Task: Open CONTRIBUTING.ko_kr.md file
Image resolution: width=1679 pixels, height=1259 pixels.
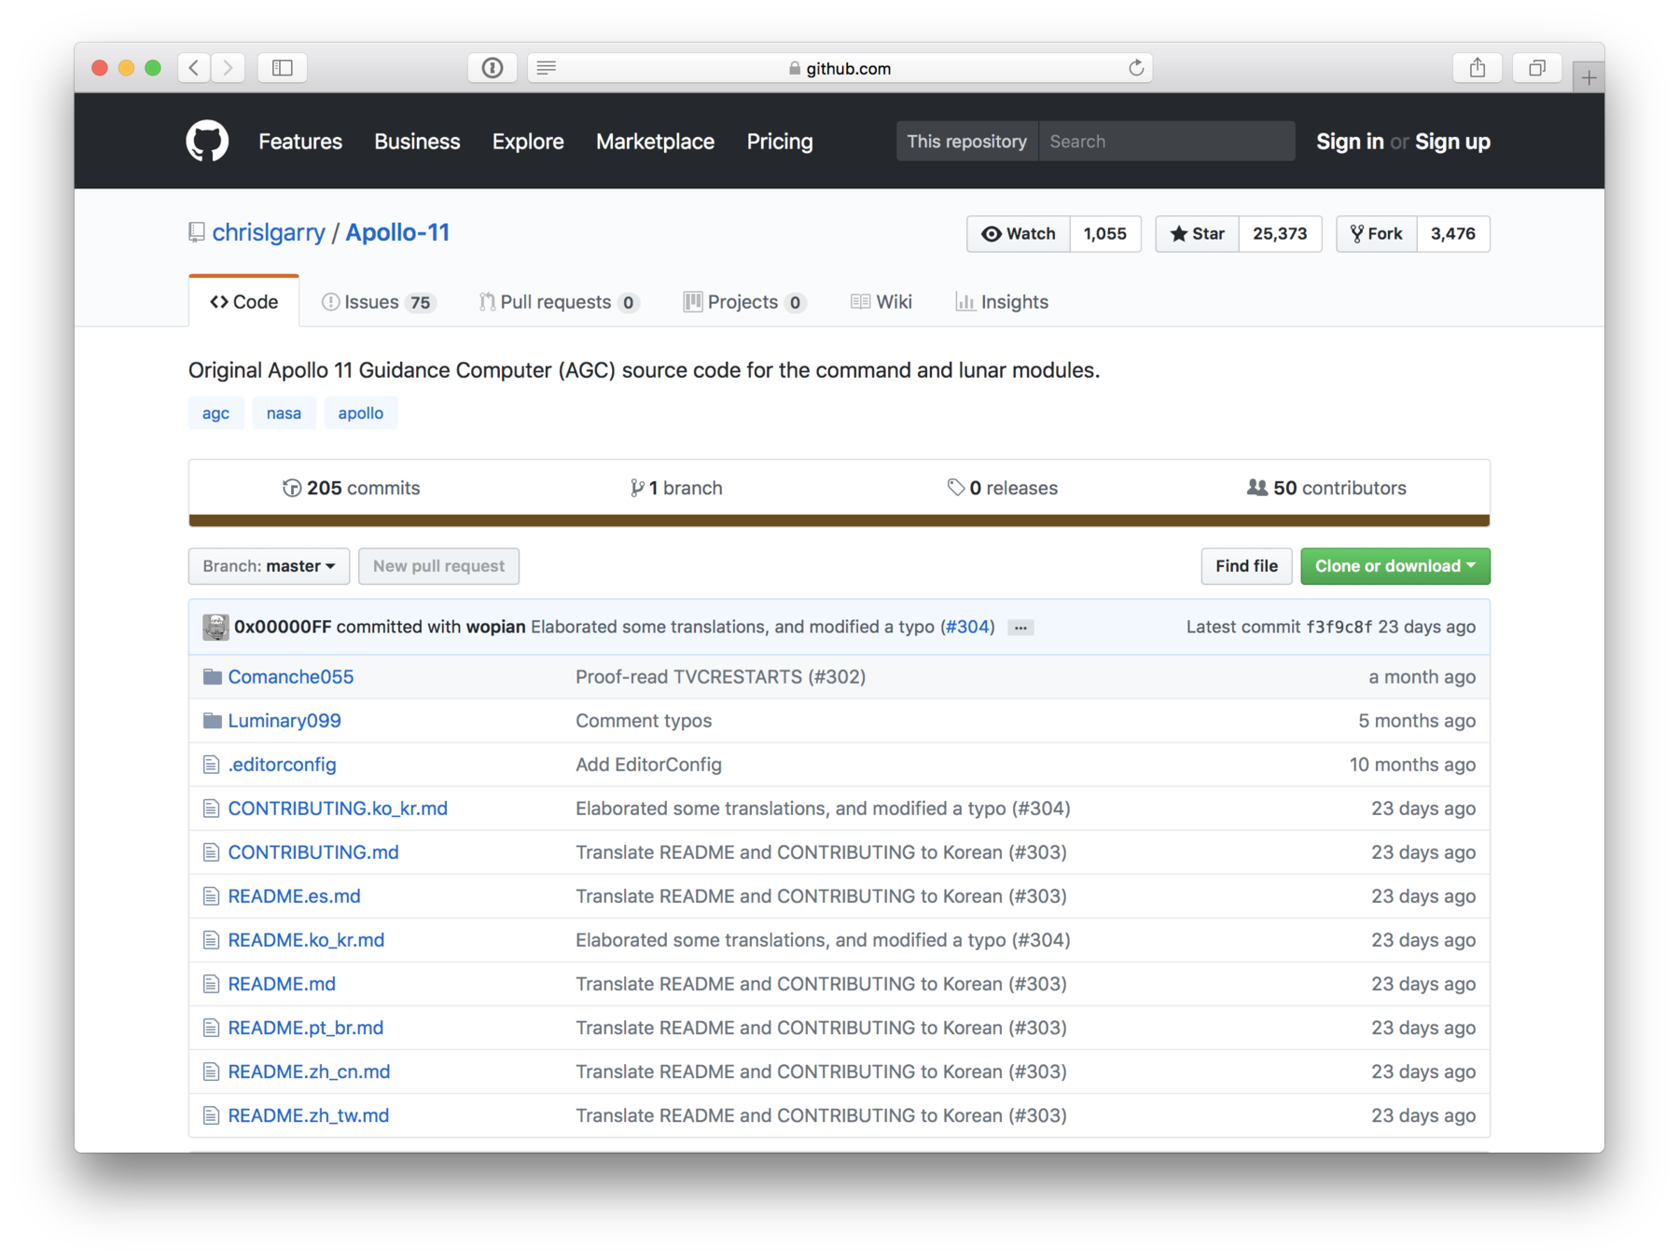Action: coord(338,809)
